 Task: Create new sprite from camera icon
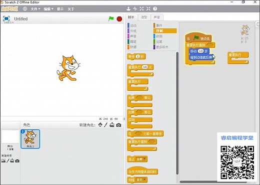(x=118, y=125)
